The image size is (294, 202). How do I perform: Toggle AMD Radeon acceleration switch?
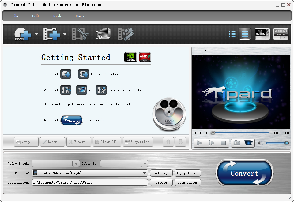point(281,34)
